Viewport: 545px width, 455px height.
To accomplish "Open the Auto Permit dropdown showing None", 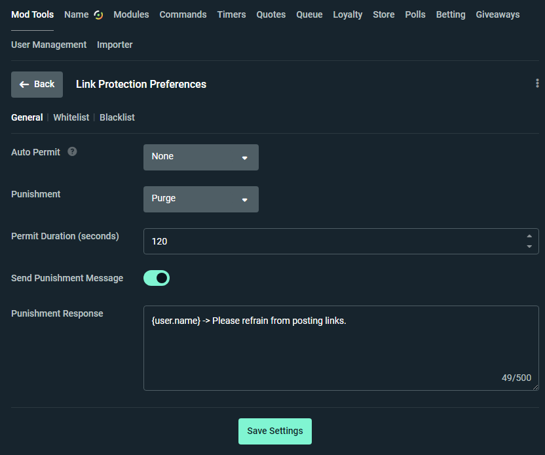I will pos(200,157).
